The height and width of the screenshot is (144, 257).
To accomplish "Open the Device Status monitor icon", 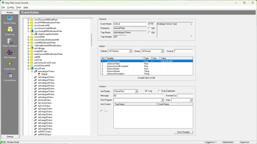I will pyautogui.click(x=10, y=18).
